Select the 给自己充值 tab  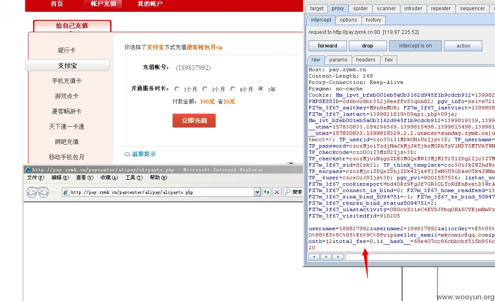[x=72, y=26]
